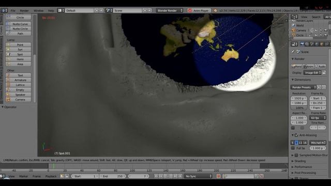This screenshot has height=186, width=331.
Task: Add a Sun lamp
Action: [x=19, y=50]
